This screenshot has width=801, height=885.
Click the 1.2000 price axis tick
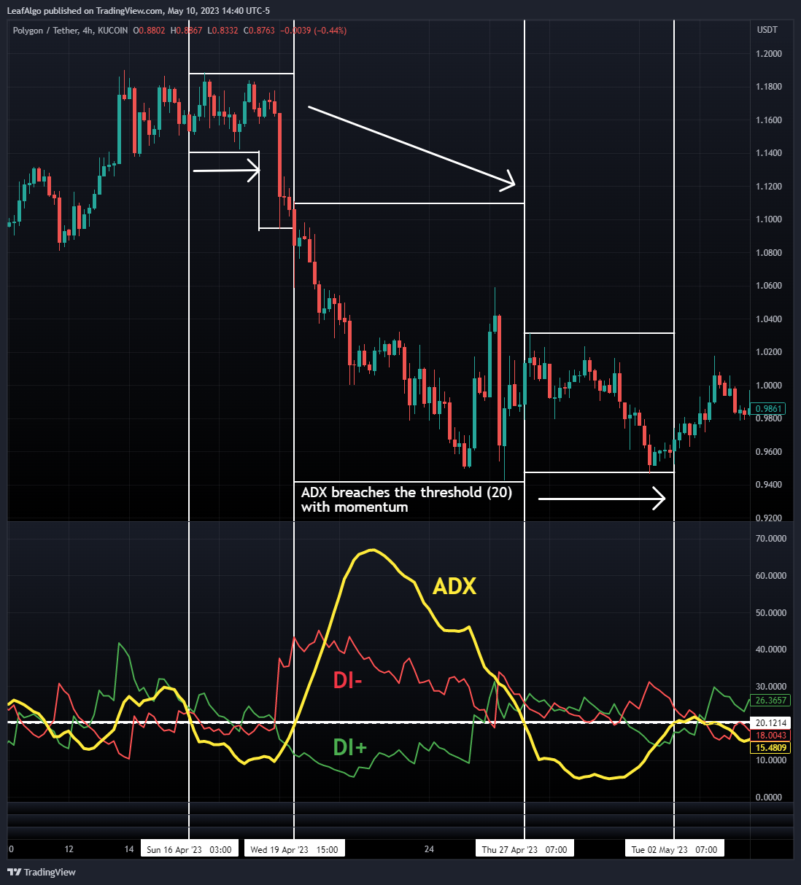(769, 54)
